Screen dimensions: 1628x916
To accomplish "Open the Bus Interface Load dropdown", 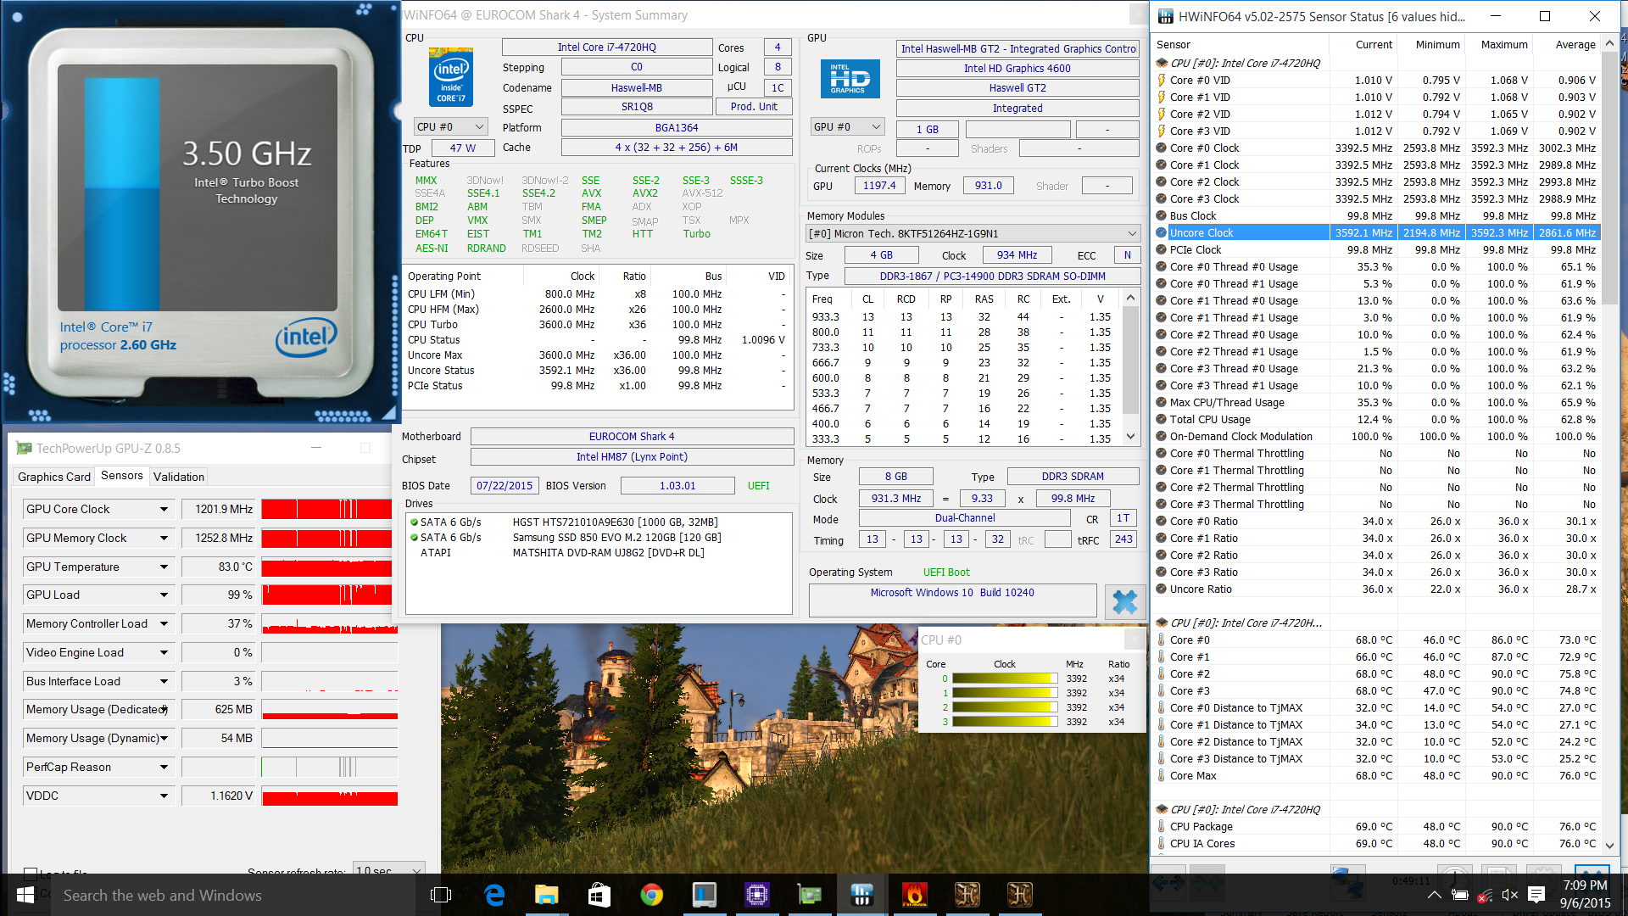I will [164, 682].
